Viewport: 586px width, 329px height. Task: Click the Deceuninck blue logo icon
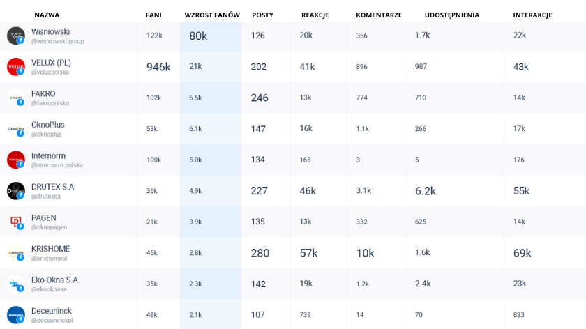point(15,314)
